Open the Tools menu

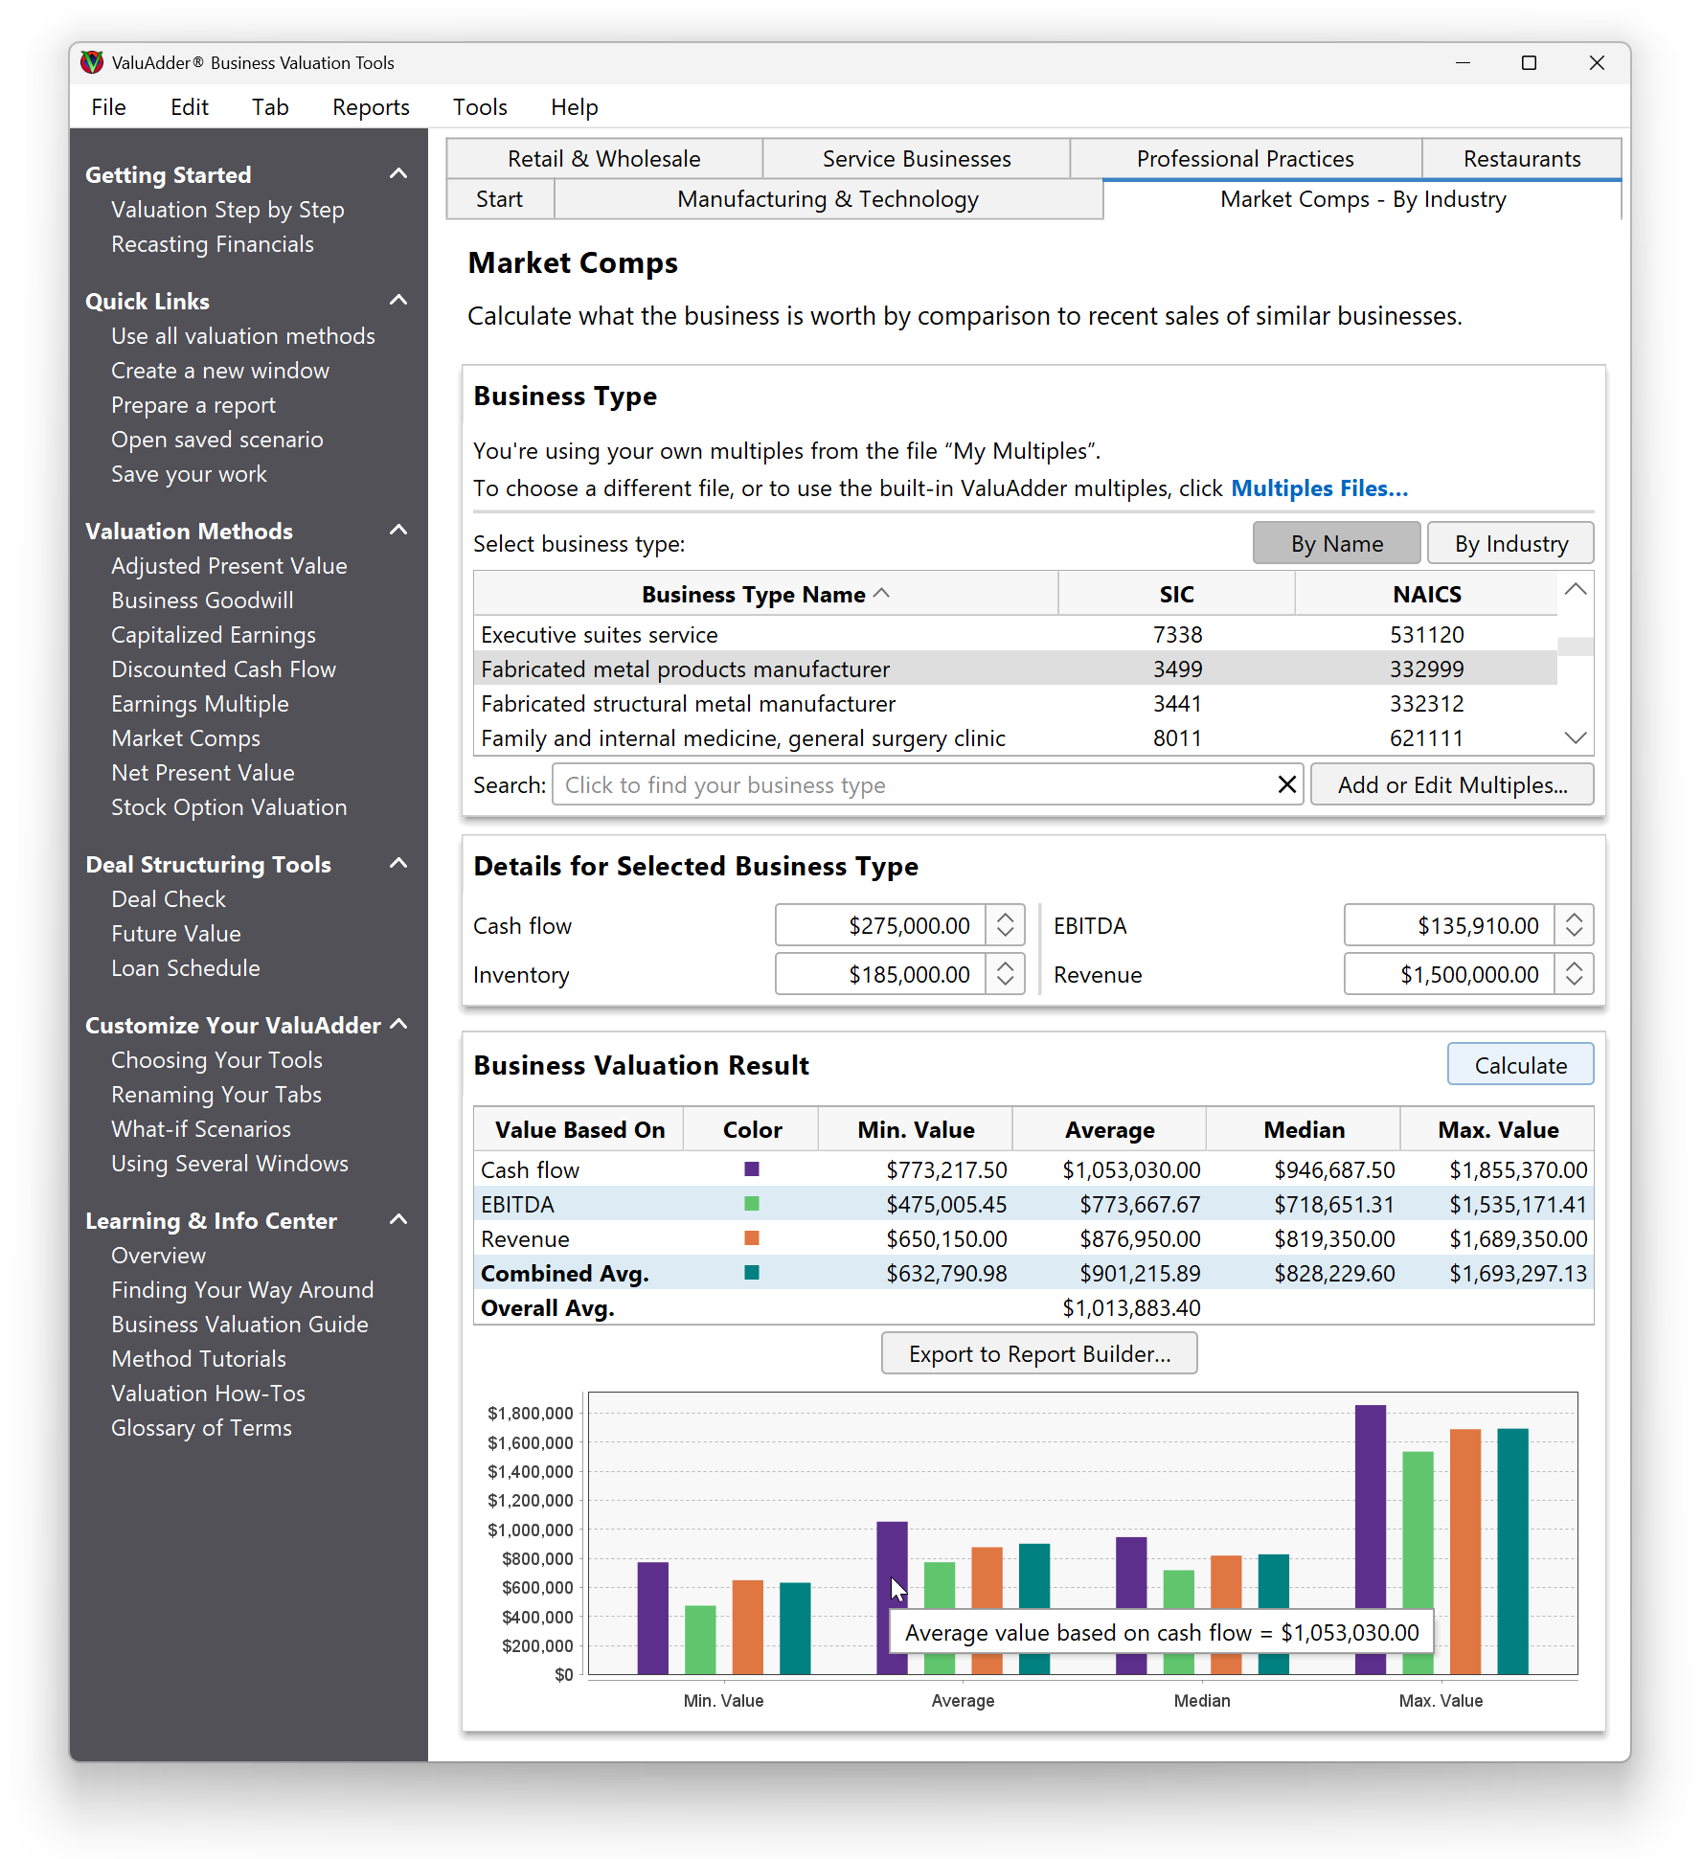click(480, 107)
